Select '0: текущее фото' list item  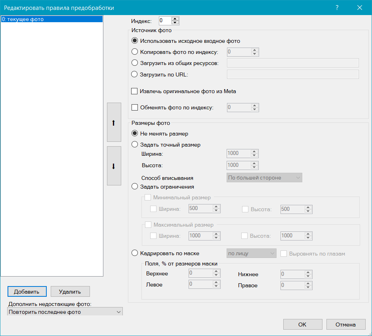52,19
